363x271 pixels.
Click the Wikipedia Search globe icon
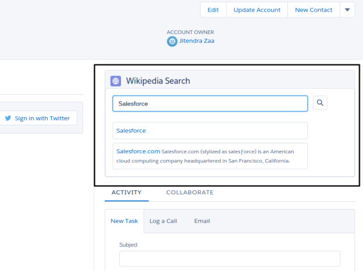click(x=116, y=81)
